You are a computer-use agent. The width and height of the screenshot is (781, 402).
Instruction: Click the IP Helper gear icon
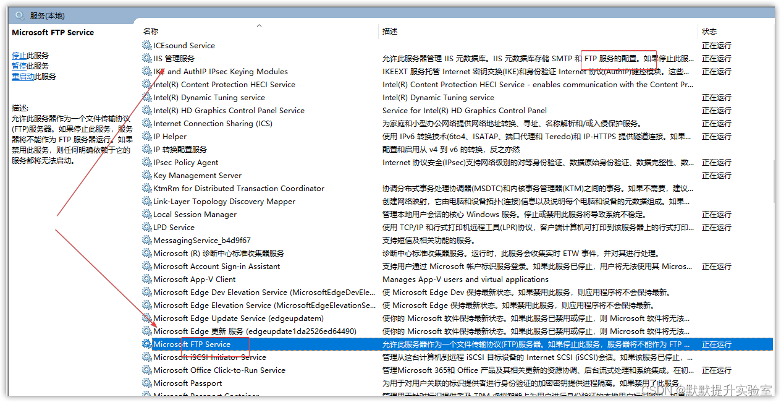(x=146, y=136)
